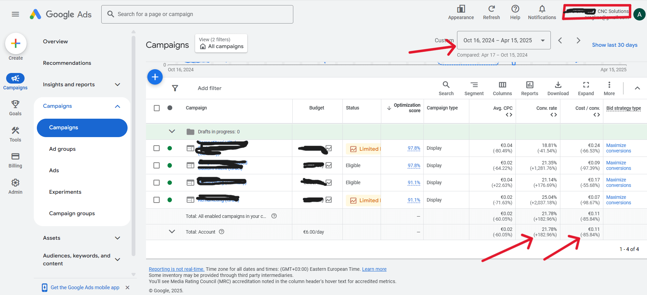Screen dimensions: 647x295
Task: Open Ads page
Action: (54, 171)
